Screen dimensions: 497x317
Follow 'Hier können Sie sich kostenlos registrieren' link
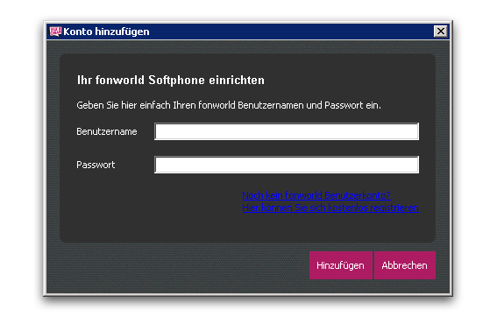tap(330, 208)
